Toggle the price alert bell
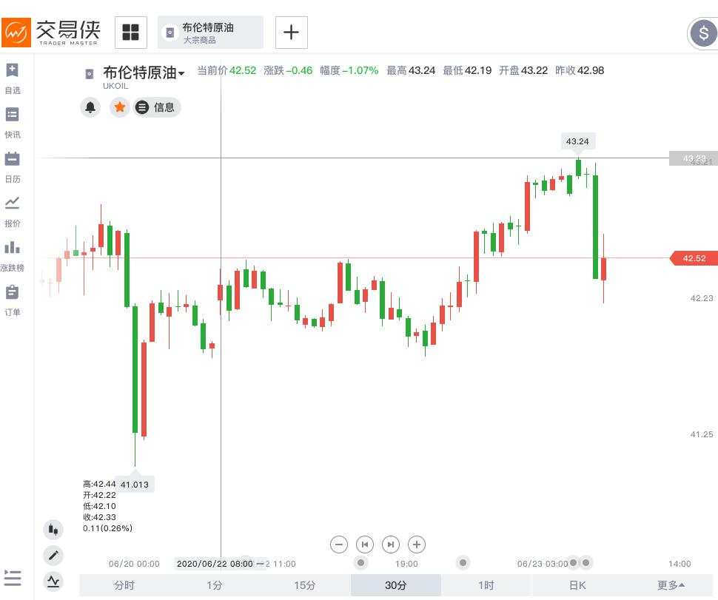This screenshot has height=600, width=718. (90, 107)
